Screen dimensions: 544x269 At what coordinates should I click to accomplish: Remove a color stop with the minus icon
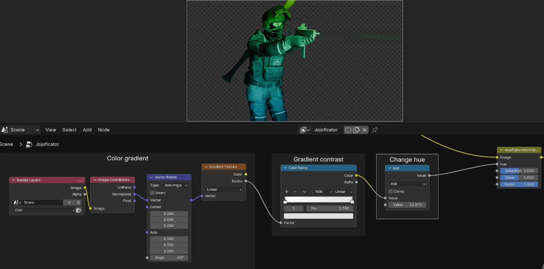tap(295, 192)
